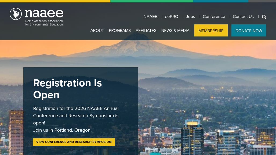Click the naaee wordmark text
276x155 pixels.
[x=44, y=13]
